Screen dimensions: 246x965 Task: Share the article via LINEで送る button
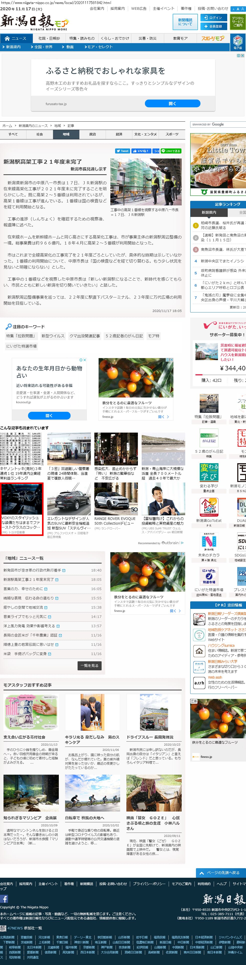(171, 151)
